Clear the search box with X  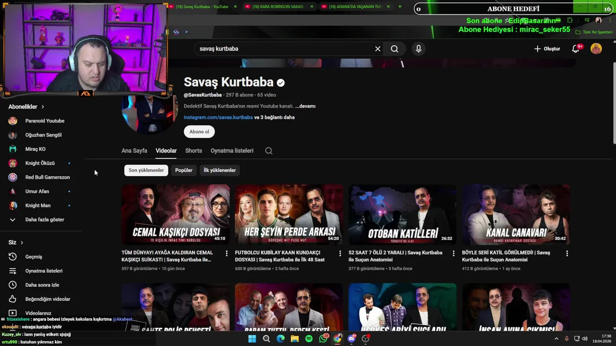(378, 49)
